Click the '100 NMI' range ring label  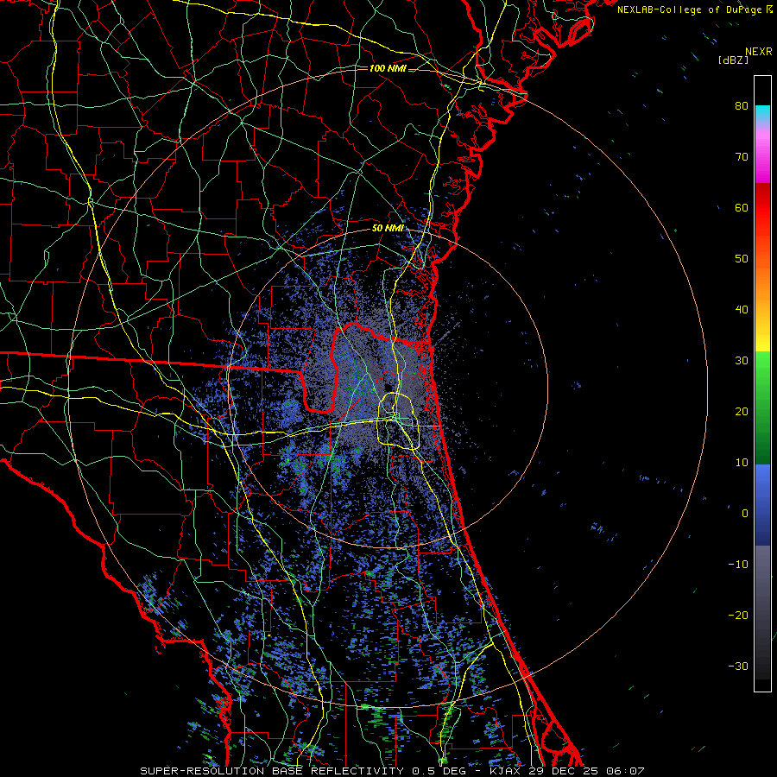[388, 68]
